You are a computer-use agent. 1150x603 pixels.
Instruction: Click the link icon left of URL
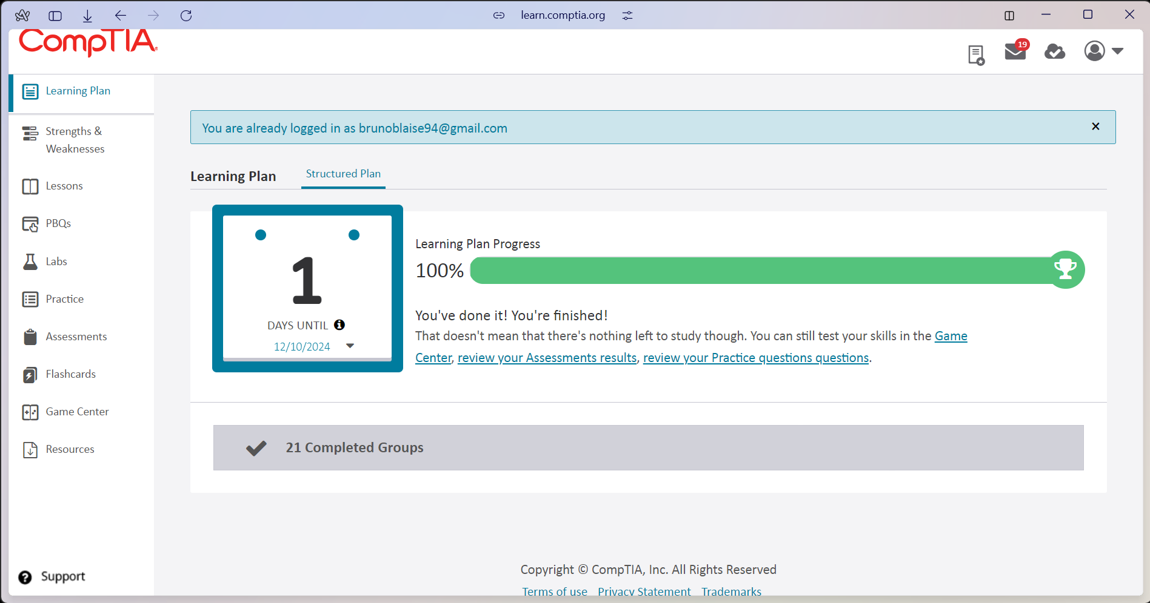pyautogui.click(x=499, y=15)
